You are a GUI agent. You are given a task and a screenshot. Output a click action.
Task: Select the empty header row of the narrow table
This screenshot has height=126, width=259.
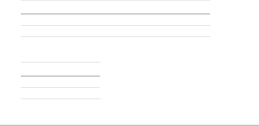pos(60,69)
